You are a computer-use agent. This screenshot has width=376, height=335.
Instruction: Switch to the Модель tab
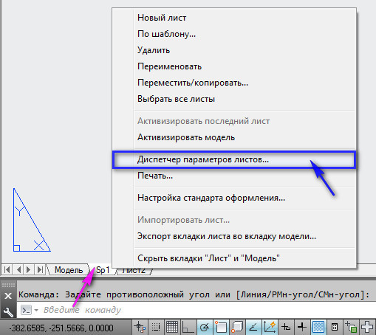(x=69, y=270)
